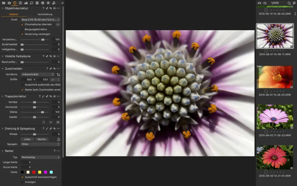Switch to the Verschiebung tab
This screenshot has height=186, width=297.
45,14
